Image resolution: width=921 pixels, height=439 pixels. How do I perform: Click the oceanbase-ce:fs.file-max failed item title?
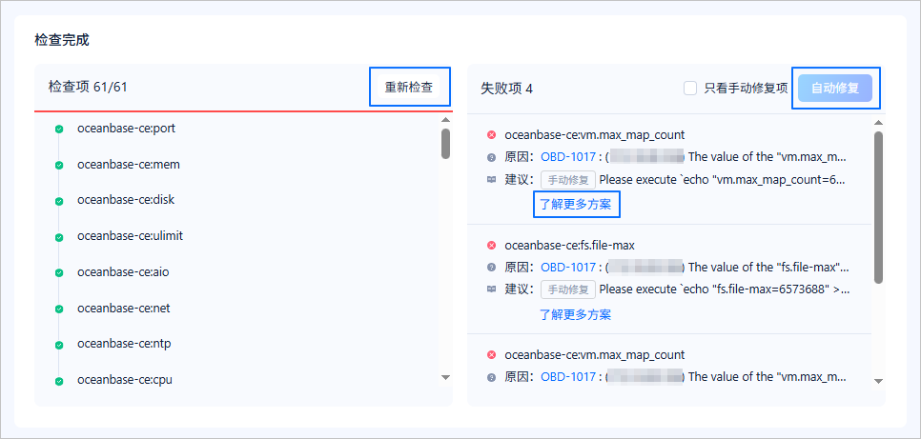[x=570, y=245]
